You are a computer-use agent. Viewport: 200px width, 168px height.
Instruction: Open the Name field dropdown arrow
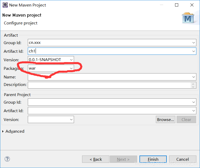tap(194, 77)
